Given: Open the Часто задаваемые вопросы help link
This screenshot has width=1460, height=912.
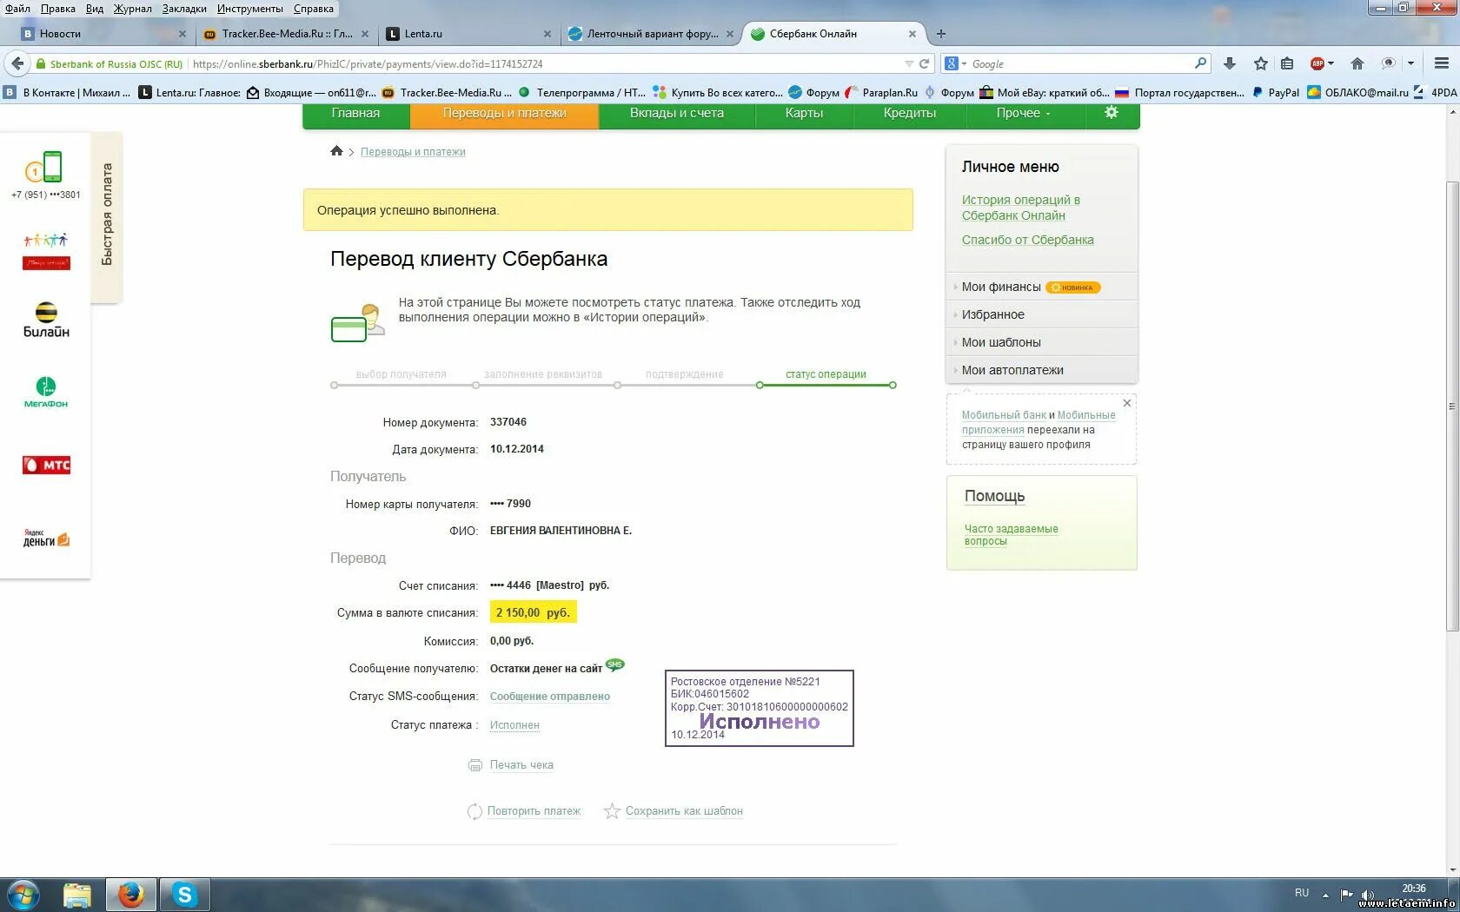Looking at the screenshot, I should (x=1011, y=535).
